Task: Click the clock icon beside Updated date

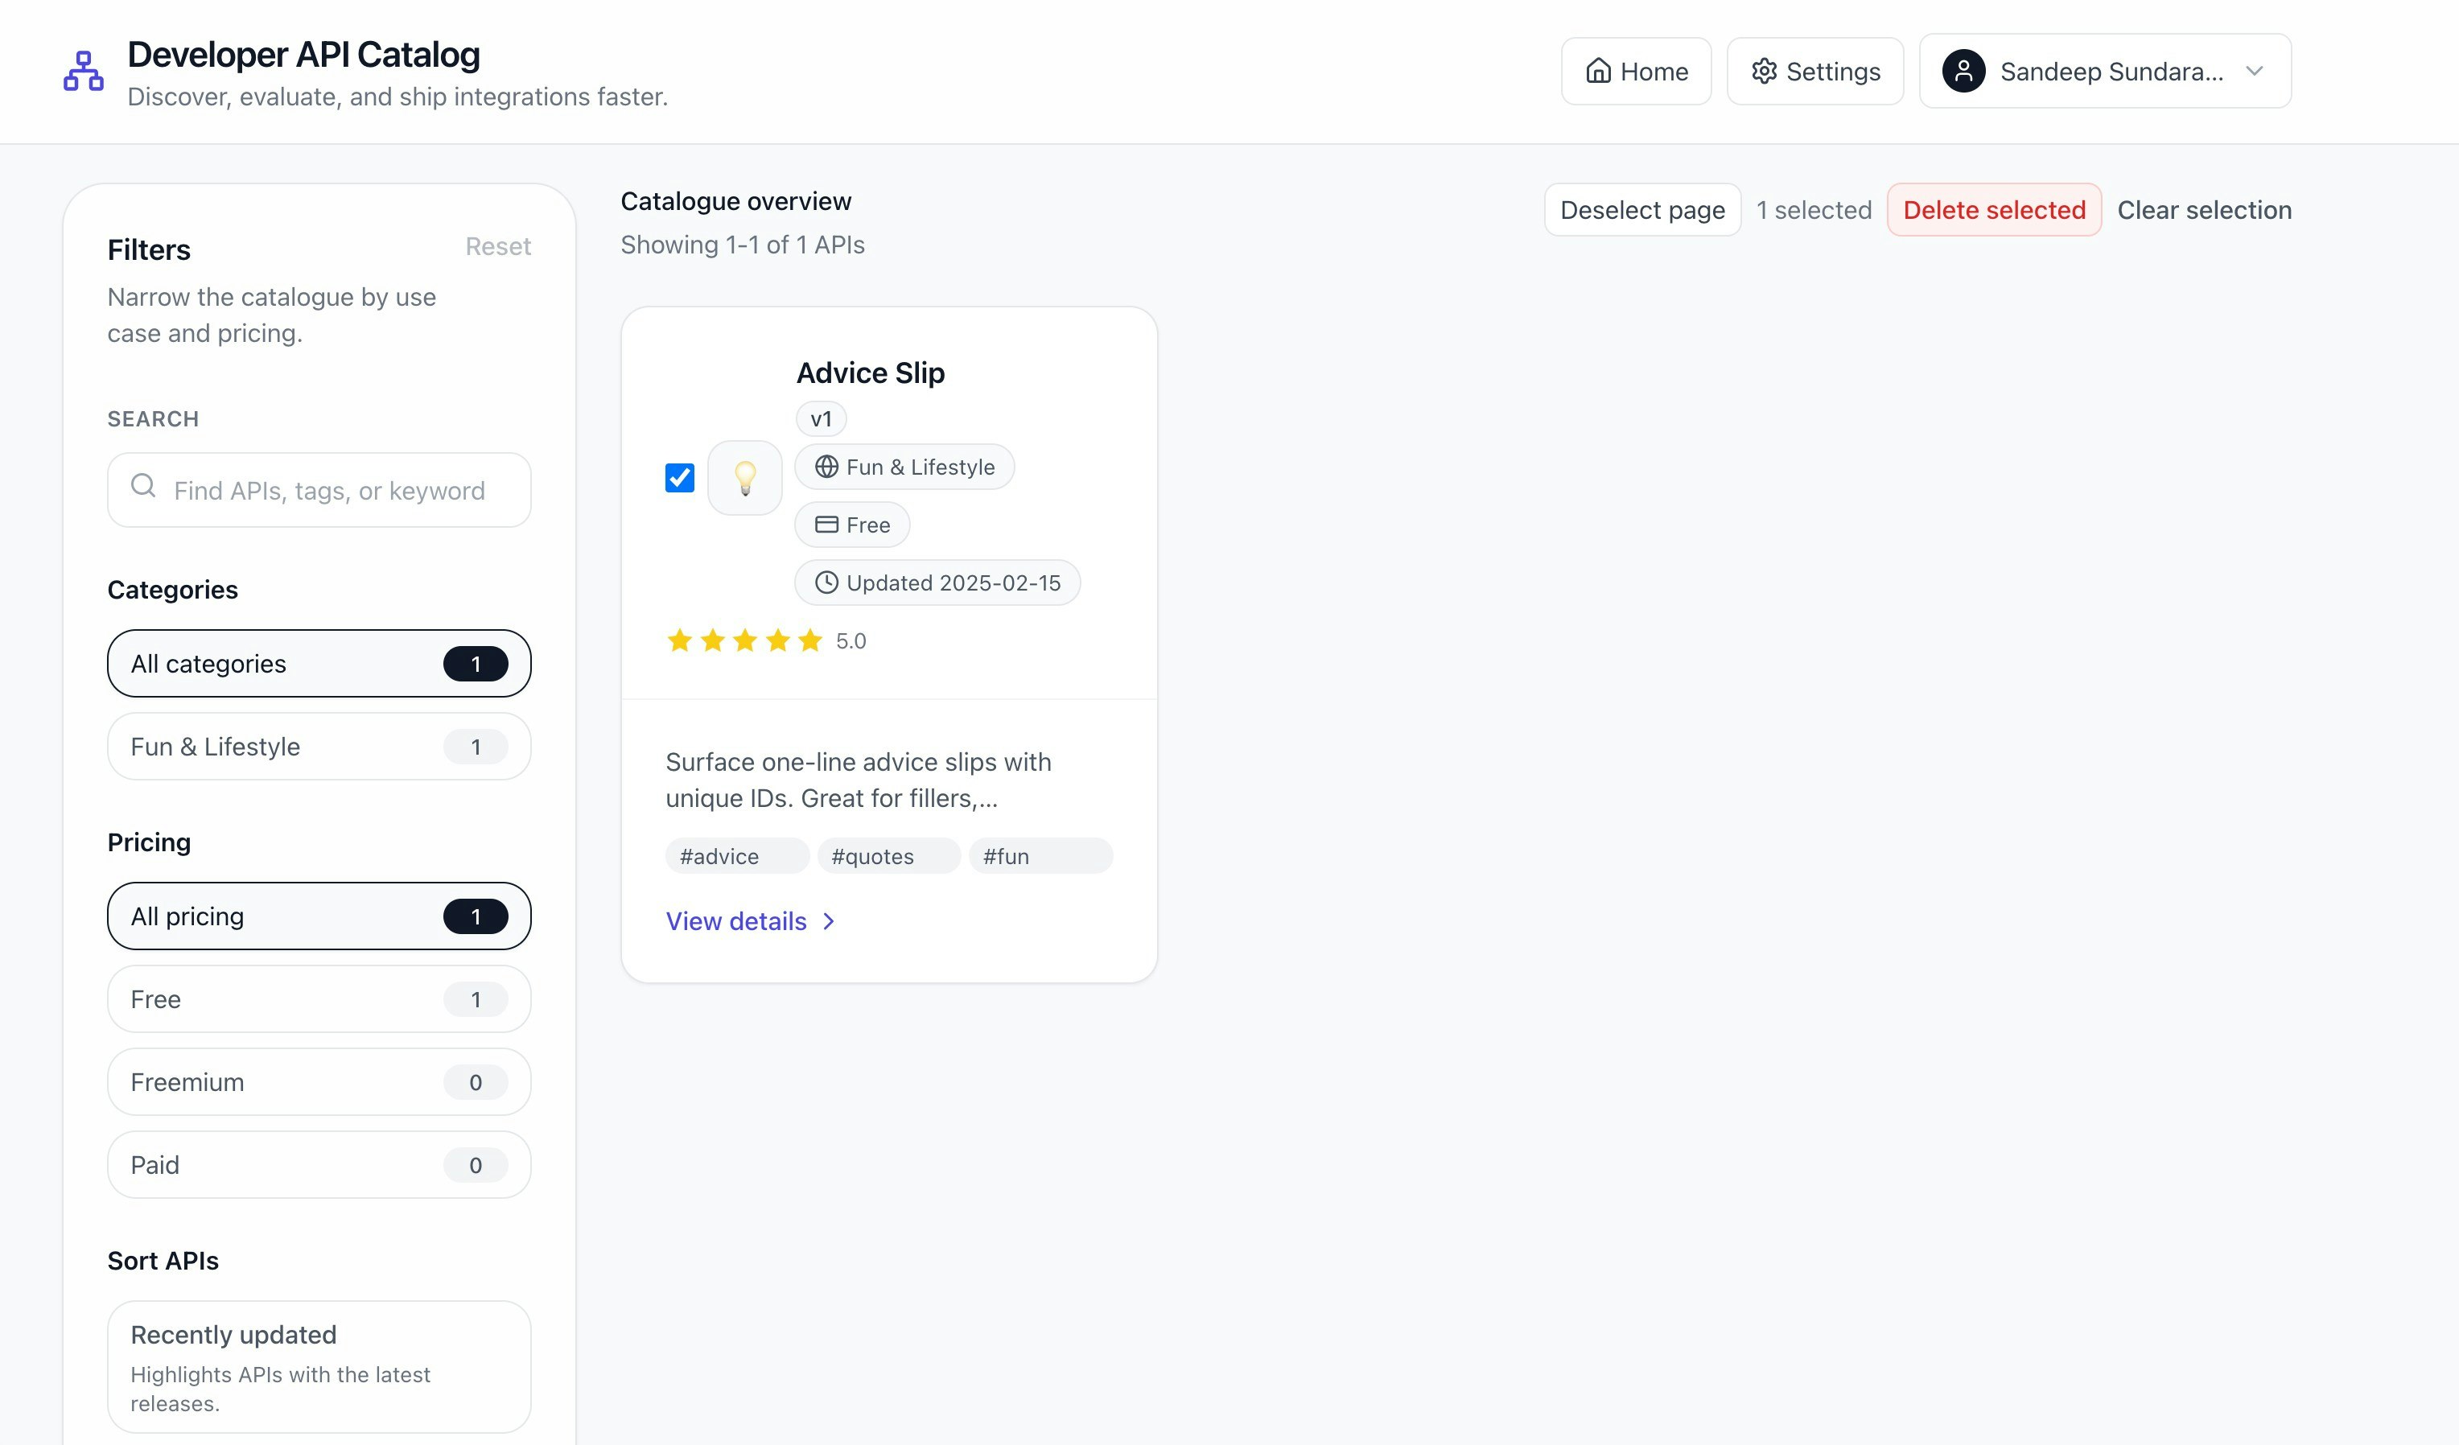Action: [826, 583]
